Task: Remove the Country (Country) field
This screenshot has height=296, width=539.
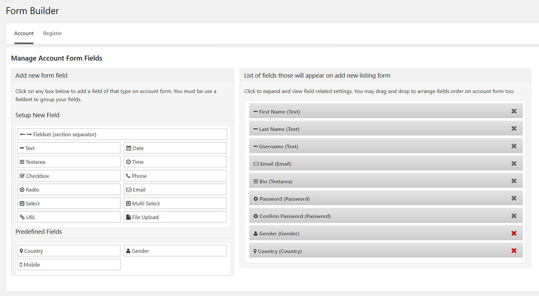Action: coord(514,250)
